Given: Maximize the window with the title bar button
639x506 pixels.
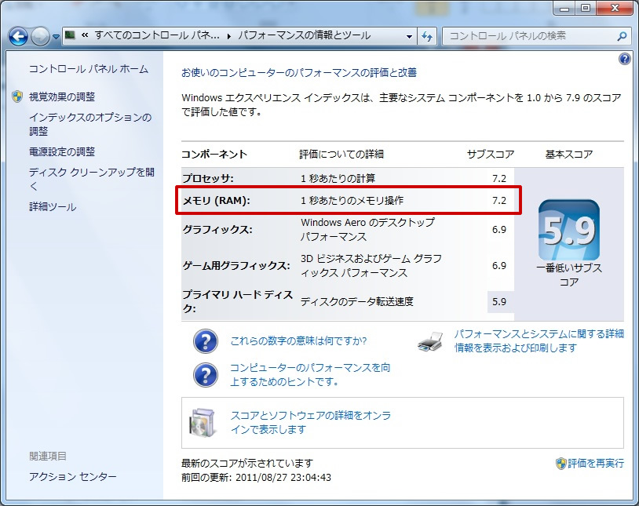Looking at the screenshot, I should click(585, 8).
